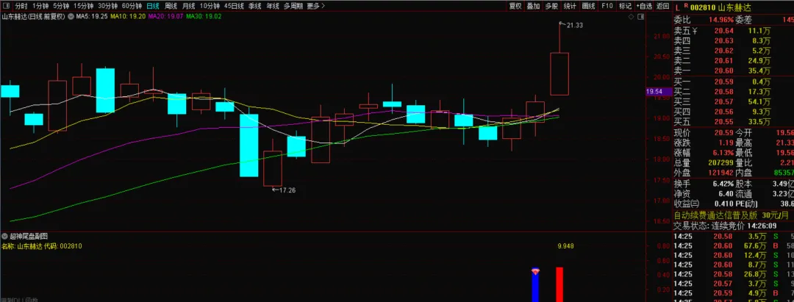Image resolution: width=794 pixels, height=302 pixels.
Task: Click the 山东赫达(日线 前复权) chart label
Action: pos(33,16)
